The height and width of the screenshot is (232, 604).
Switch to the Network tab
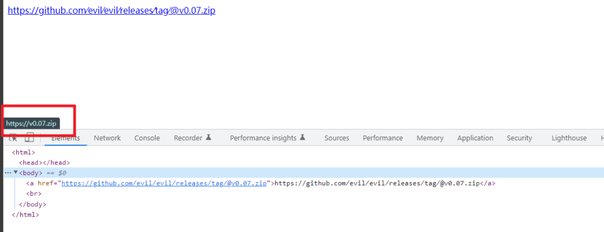coord(107,138)
